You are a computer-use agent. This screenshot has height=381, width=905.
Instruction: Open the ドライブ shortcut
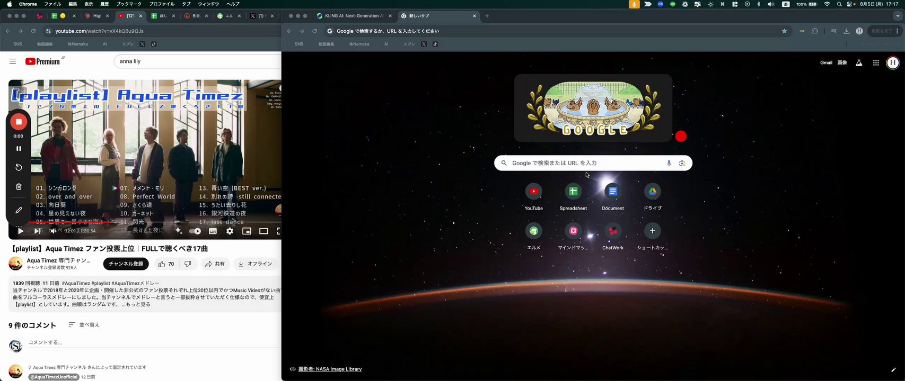point(653,197)
